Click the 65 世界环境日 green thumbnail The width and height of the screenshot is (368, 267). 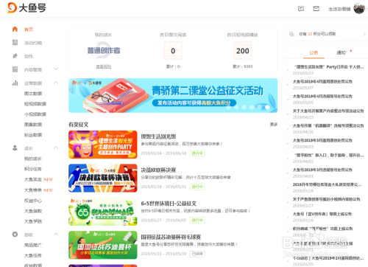tap(103, 212)
